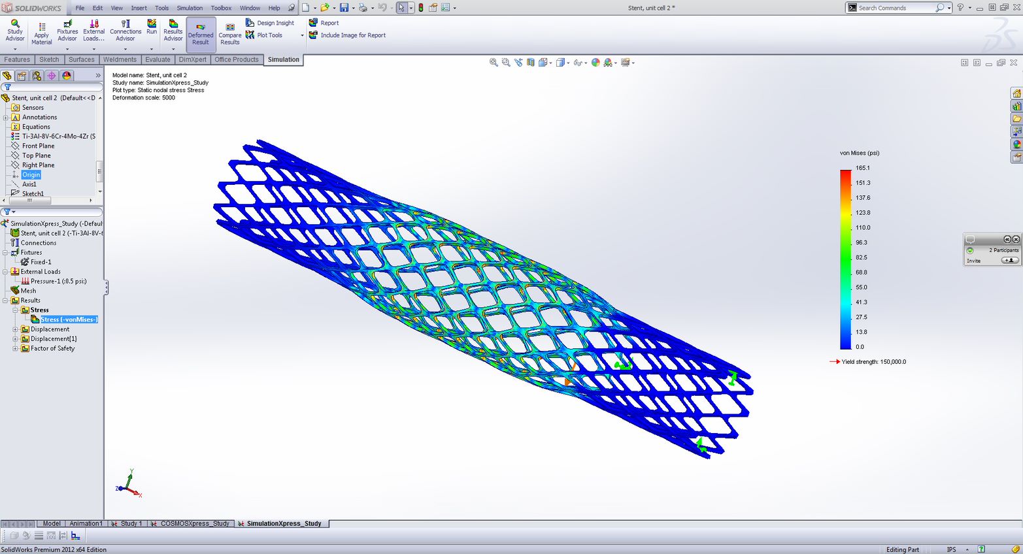The image size is (1023, 554).
Task: Switch to Animation1 bottom tab
Action: (86, 523)
